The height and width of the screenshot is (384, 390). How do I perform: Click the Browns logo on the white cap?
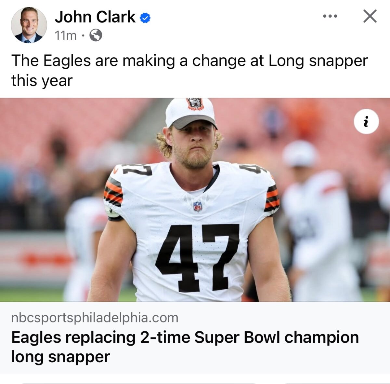pyautogui.click(x=195, y=104)
